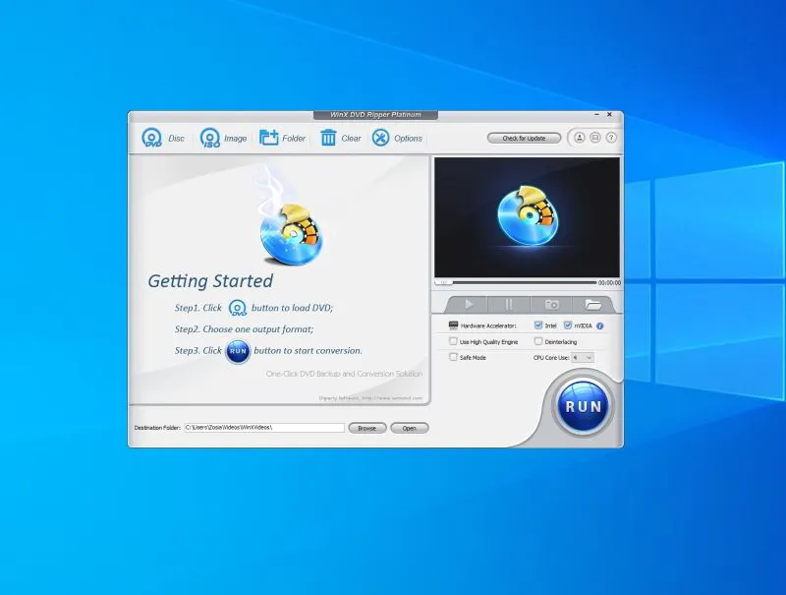Click the envelope mail icon

coord(595,138)
